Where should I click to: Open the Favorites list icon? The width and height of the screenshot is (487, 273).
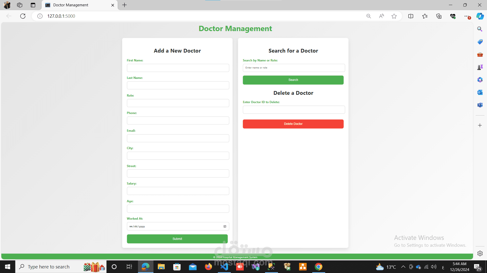tap(425, 16)
